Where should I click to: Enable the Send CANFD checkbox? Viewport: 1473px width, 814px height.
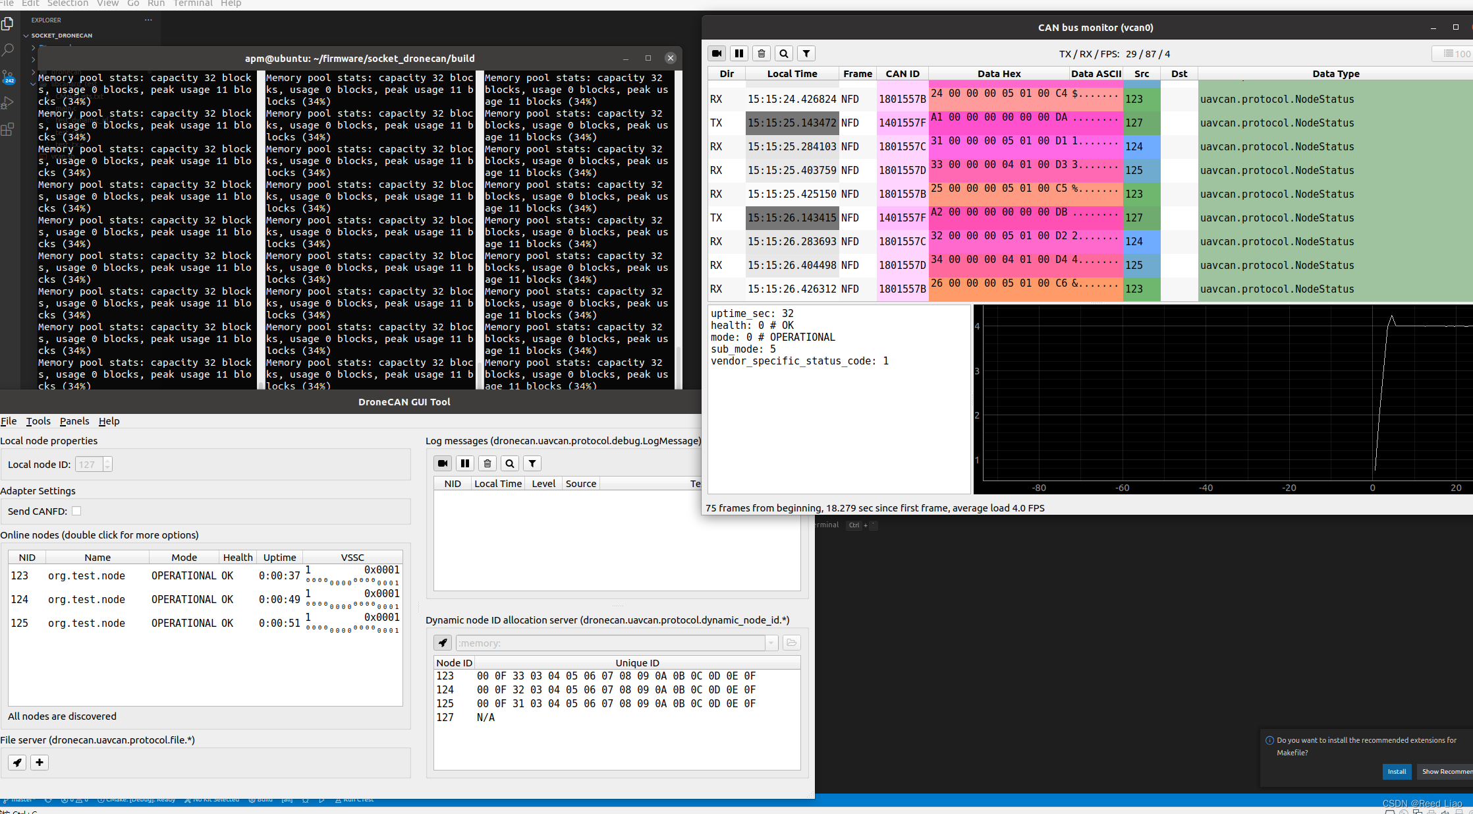76,511
